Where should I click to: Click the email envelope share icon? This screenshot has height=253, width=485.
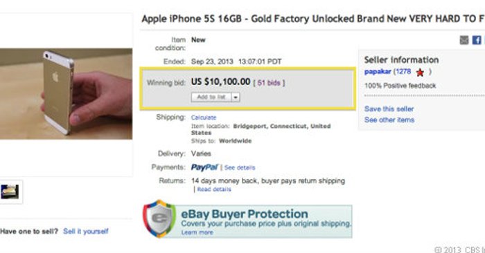coord(464,40)
